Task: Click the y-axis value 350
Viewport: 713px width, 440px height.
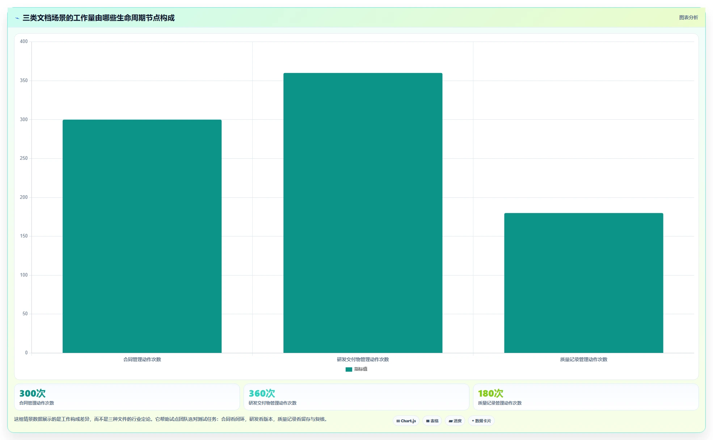Action: tap(24, 81)
